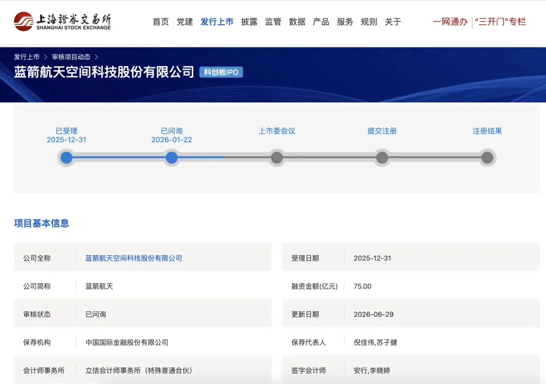Click 审核项目动态 in the breadcrumb
This screenshot has height=384, width=546.
coord(71,57)
